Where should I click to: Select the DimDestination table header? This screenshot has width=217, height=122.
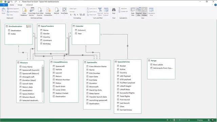coord(15,26)
